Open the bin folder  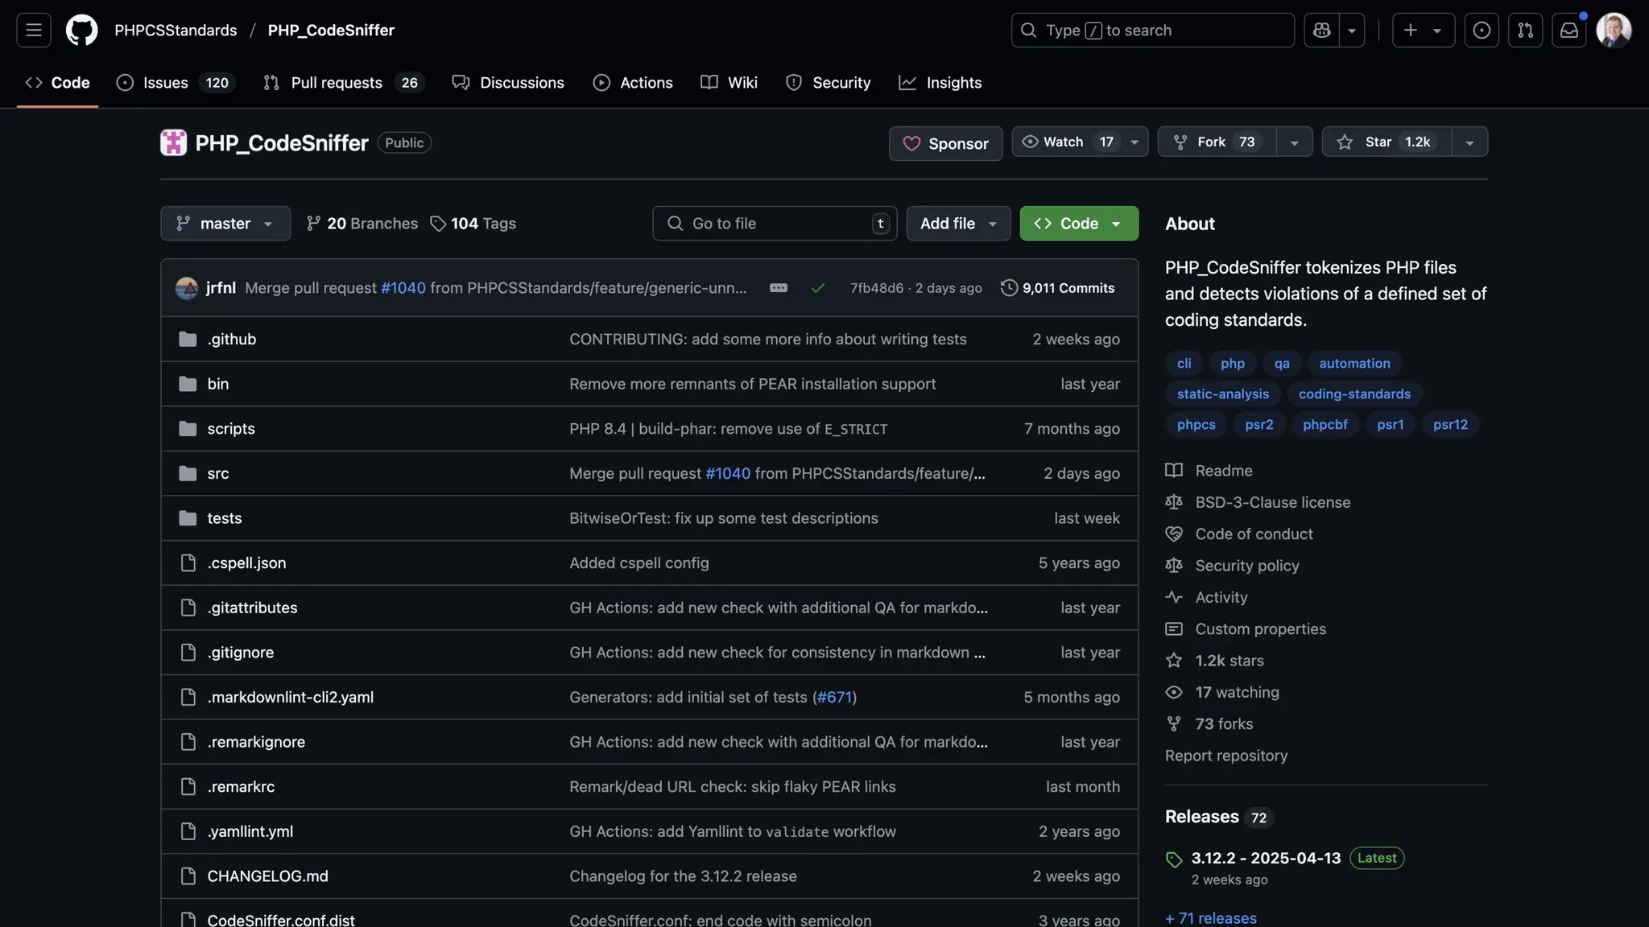point(217,384)
